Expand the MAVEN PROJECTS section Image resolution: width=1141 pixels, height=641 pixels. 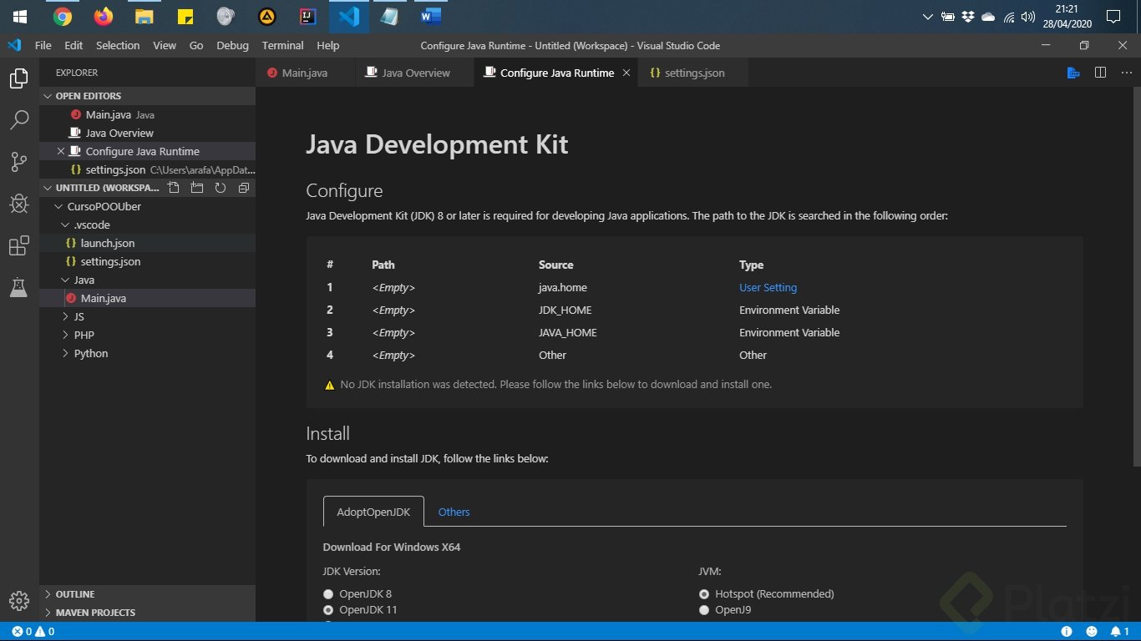(94, 613)
